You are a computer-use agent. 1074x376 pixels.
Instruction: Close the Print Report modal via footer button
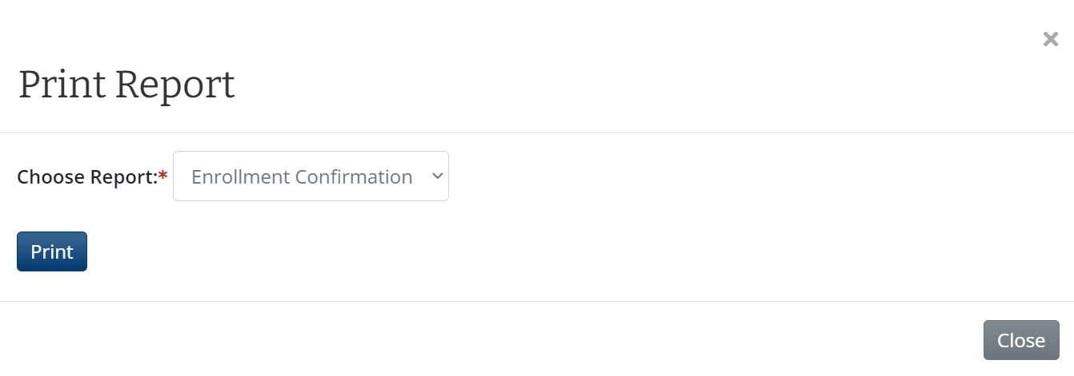(x=1020, y=340)
